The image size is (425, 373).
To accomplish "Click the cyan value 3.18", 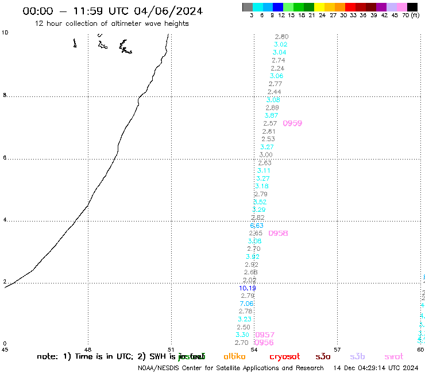I will pyautogui.click(x=262, y=186).
